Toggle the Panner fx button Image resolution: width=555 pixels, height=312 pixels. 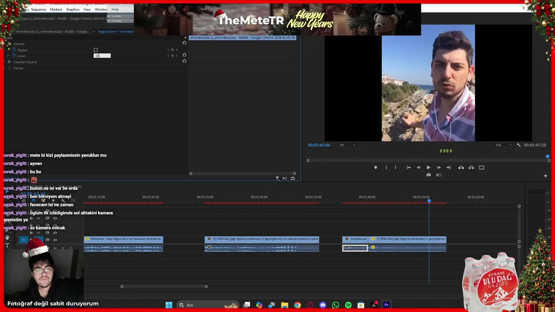click(x=9, y=68)
